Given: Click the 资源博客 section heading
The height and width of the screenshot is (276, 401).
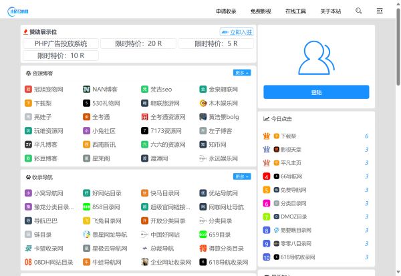Looking at the screenshot, I should coord(43,74).
